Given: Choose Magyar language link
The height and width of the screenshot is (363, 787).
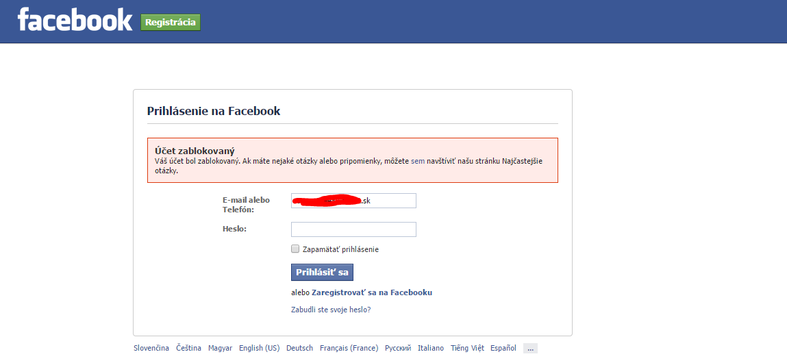Looking at the screenshot, I should tap(220, 348).
